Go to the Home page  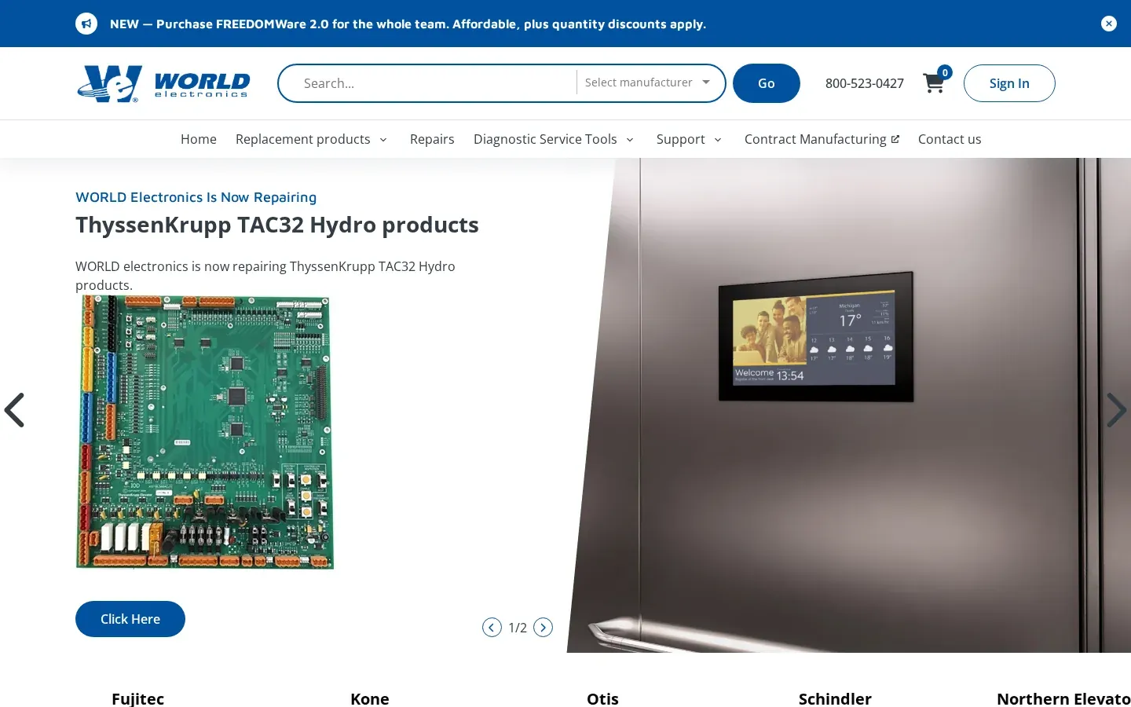pyautogui.click(x=199, y=139)
